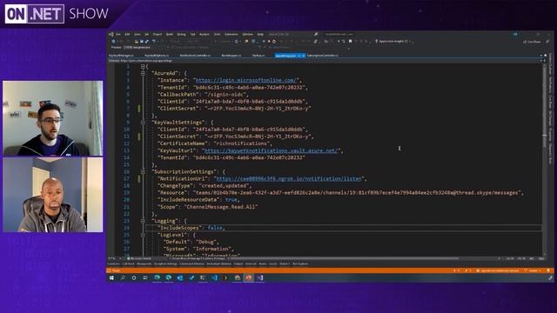The height and width of the screenshot is (313, 557).
Task: Collapse the Logging section
Action: 143,221
